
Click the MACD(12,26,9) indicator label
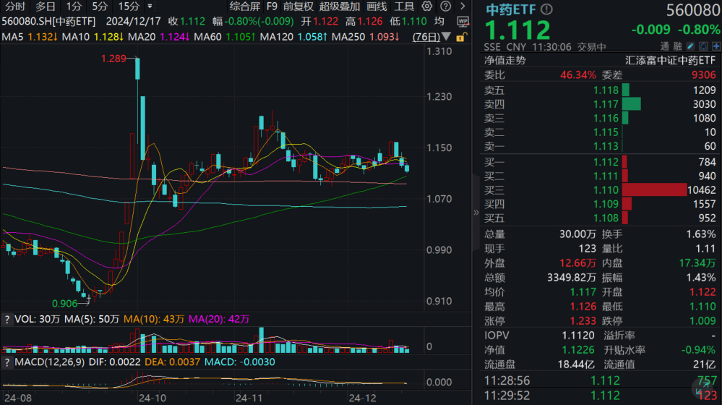(49, 362)
